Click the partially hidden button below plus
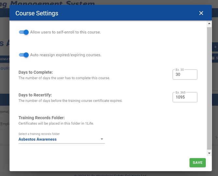 tap(215, 58)
